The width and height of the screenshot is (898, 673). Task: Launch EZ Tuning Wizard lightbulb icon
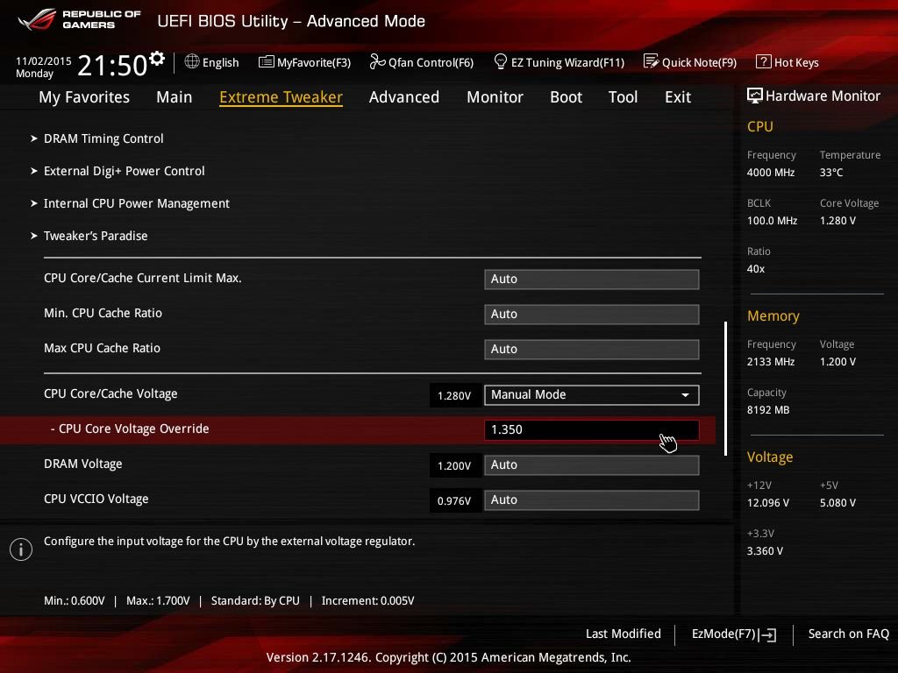pos(500,61)
